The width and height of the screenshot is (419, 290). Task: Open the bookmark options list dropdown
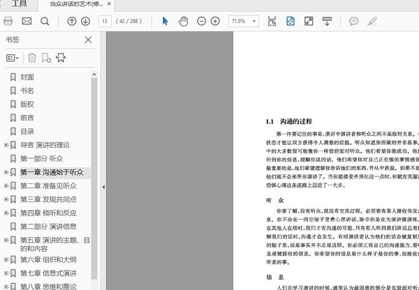point(13,58)
